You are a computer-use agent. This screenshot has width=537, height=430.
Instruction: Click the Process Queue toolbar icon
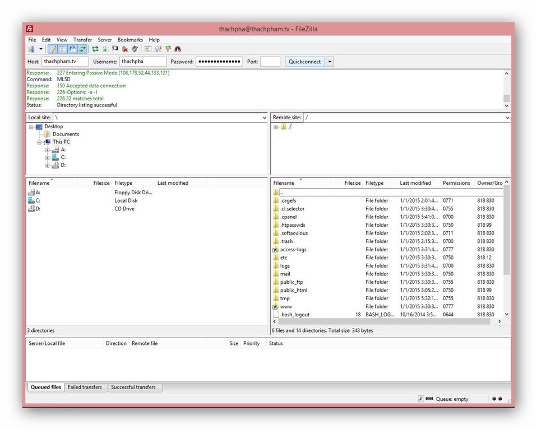click(x=105, y=49)
